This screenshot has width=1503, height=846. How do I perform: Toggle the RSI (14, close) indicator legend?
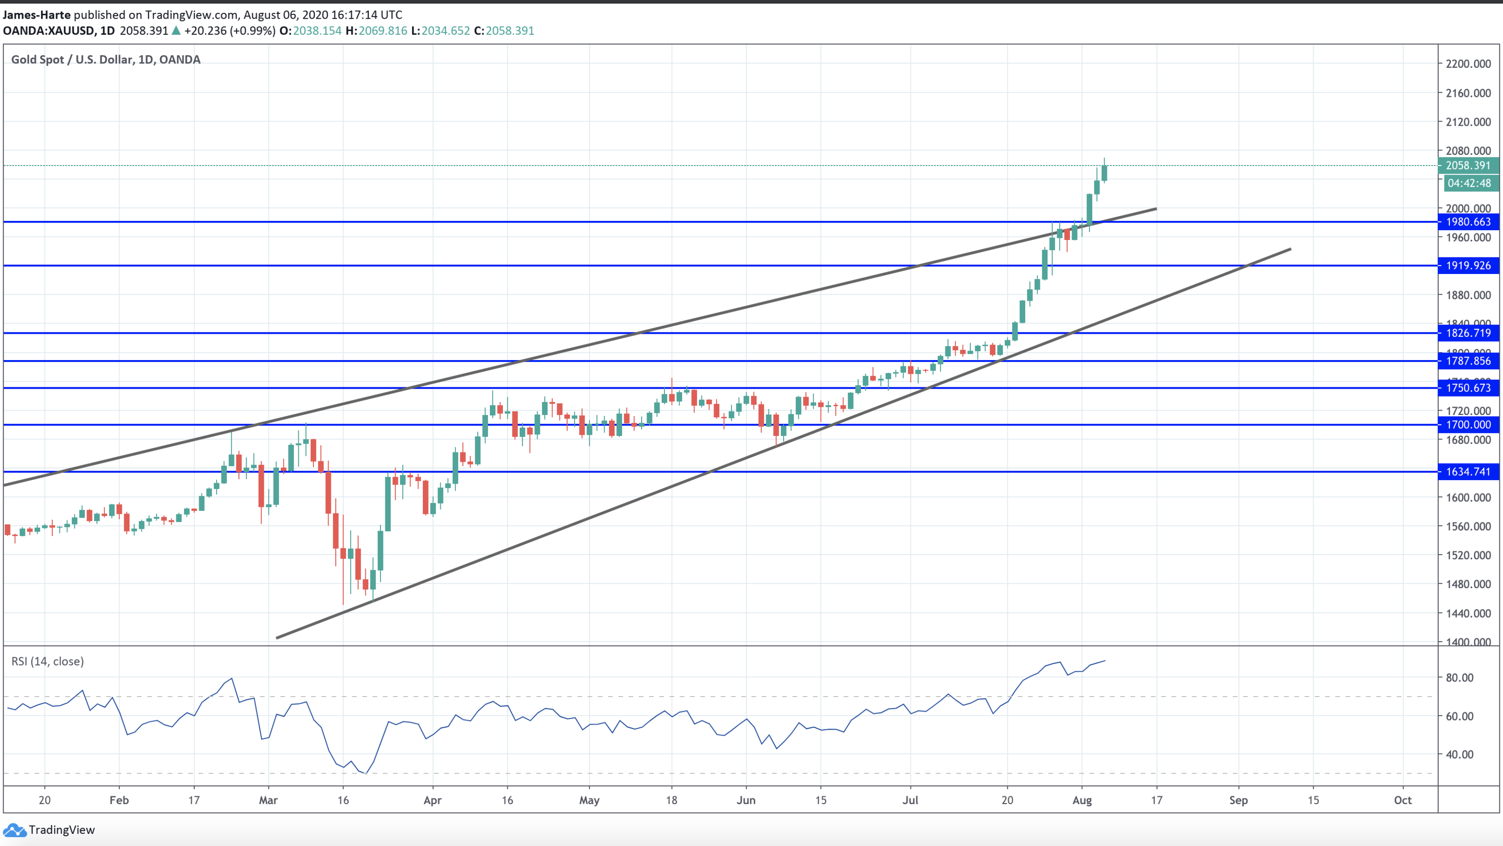click(x=48, y=661)
